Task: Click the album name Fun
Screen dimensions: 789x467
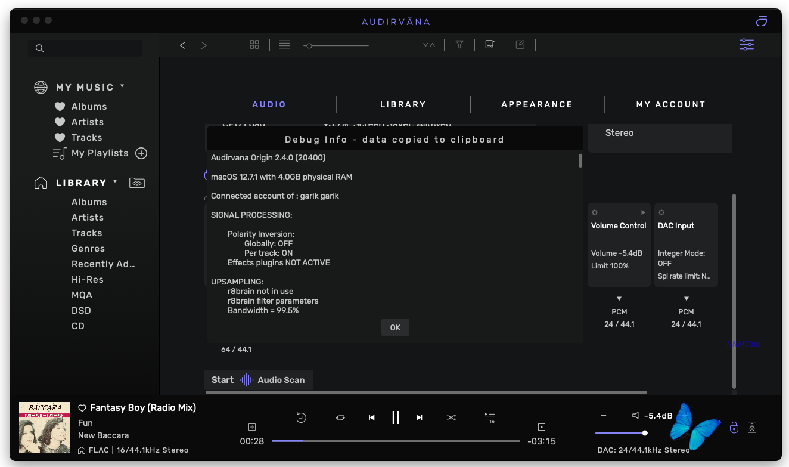Action: click(x=86, y=423)
